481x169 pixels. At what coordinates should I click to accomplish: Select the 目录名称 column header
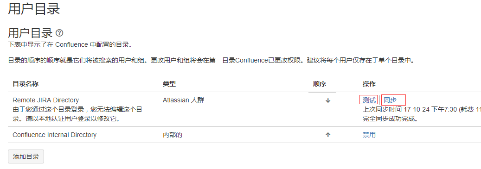(x=26, y=84)
